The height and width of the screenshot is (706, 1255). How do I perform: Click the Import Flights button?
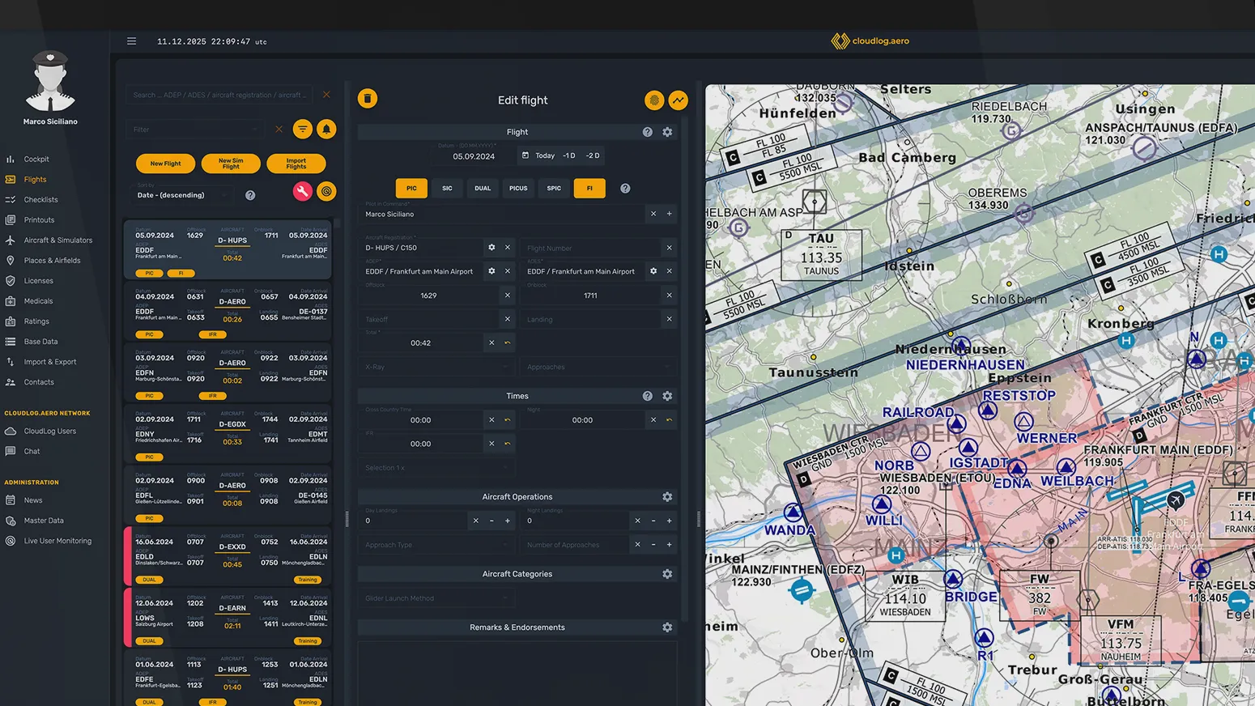coord(296,164)
